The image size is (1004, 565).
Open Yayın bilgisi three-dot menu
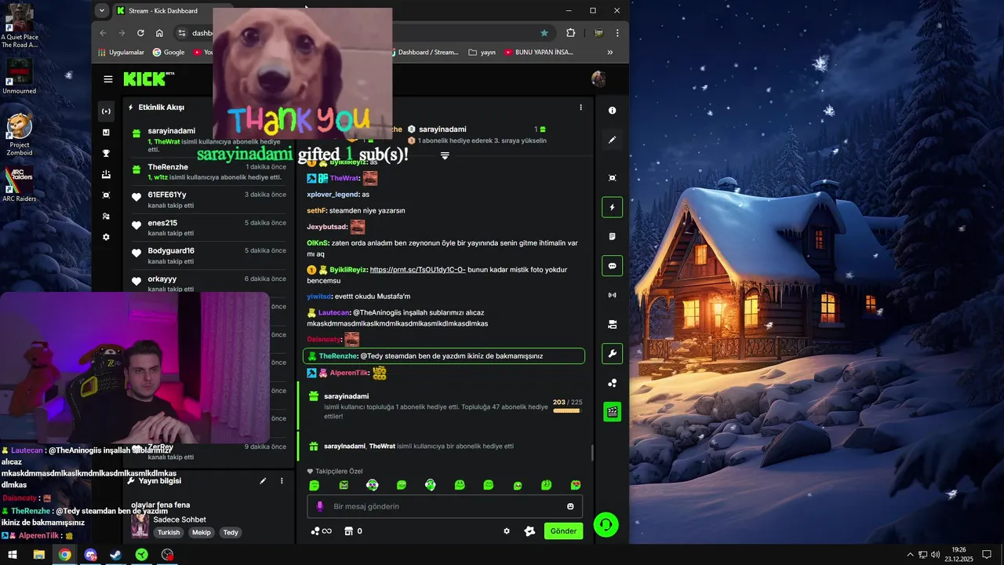282,481
